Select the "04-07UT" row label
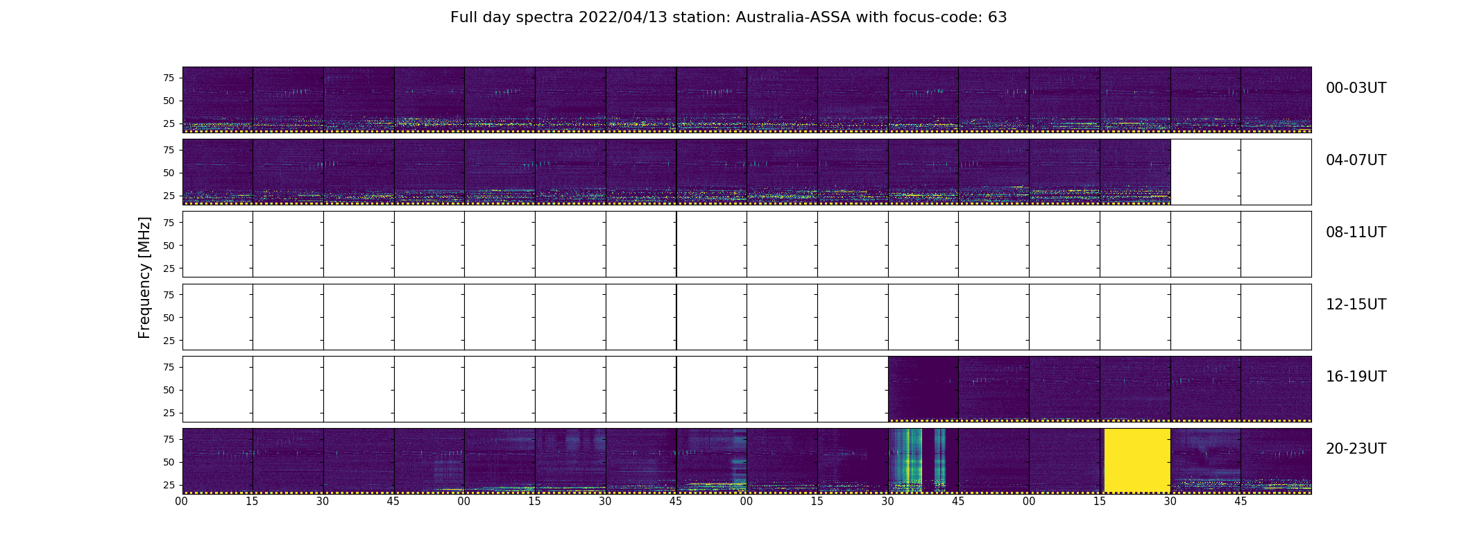This screenshot has width=1457, height=555. coord(1356,160)
